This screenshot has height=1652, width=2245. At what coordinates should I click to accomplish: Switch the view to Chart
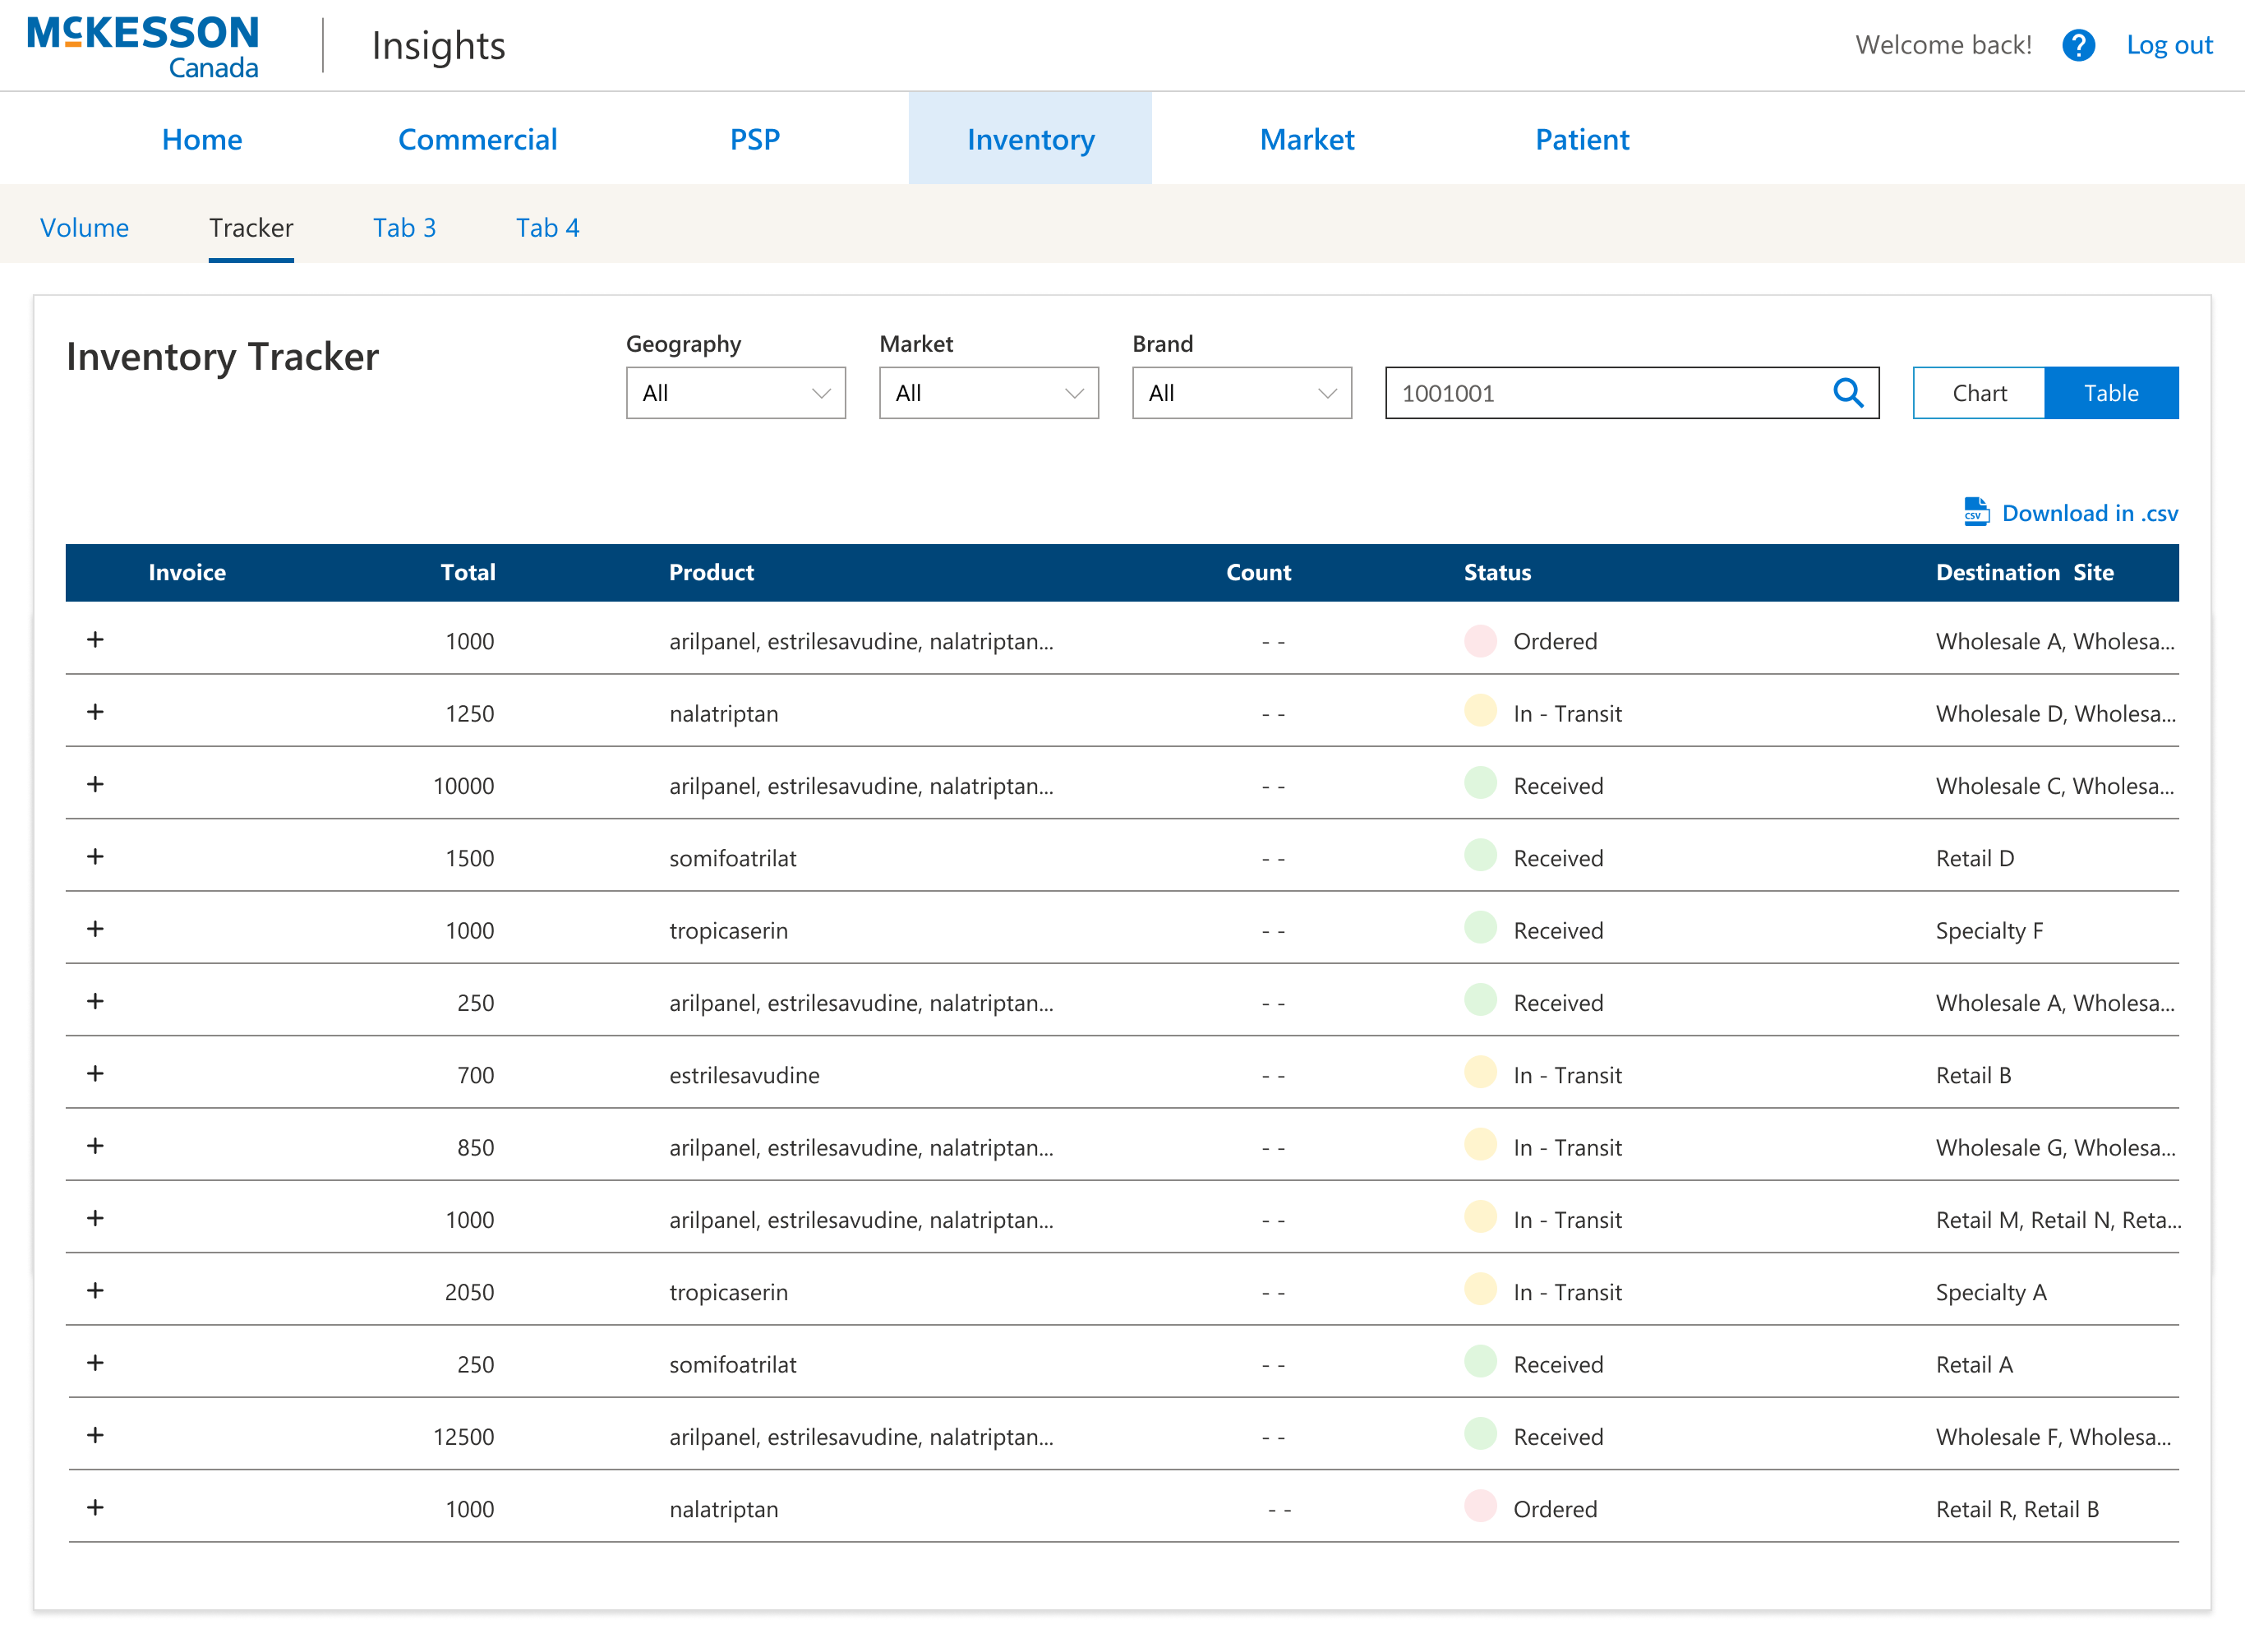point(1977,393)
